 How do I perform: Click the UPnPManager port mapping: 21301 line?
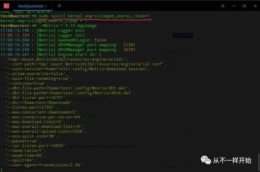(x=68, y=45)
